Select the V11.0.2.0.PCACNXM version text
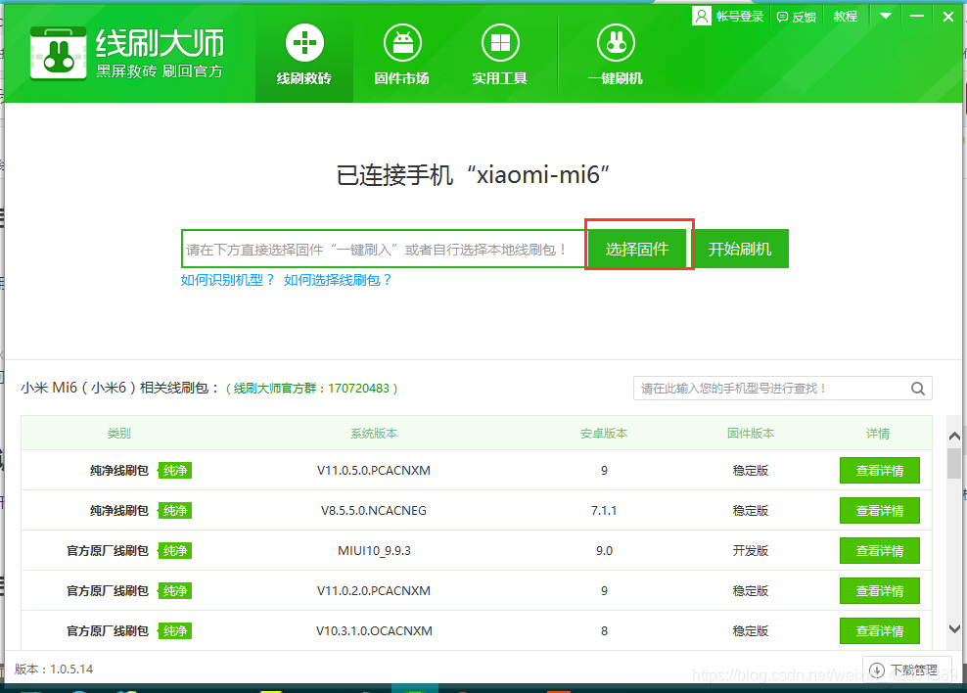This screenshot has height=693, width=967. (374, 590)
